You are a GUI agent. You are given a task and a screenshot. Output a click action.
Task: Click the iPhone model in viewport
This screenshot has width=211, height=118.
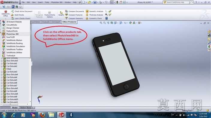pyautogui.click(x=116, y=64)
